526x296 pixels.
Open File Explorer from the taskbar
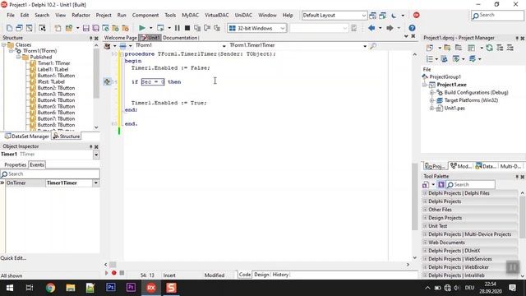(x=71, y=288)
